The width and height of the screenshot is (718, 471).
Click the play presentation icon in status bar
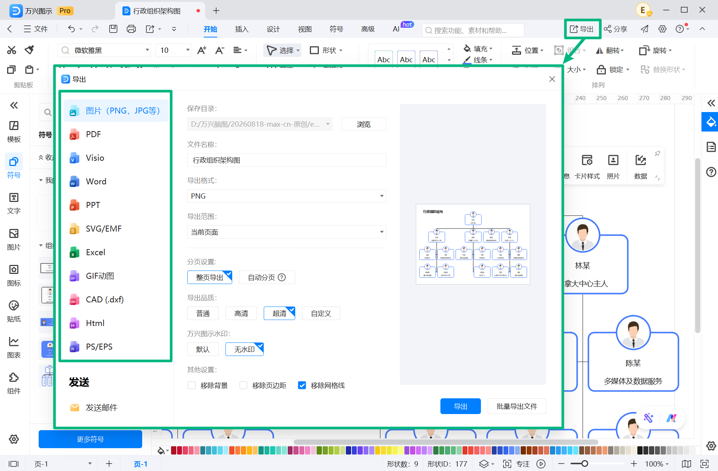point(541,464)
